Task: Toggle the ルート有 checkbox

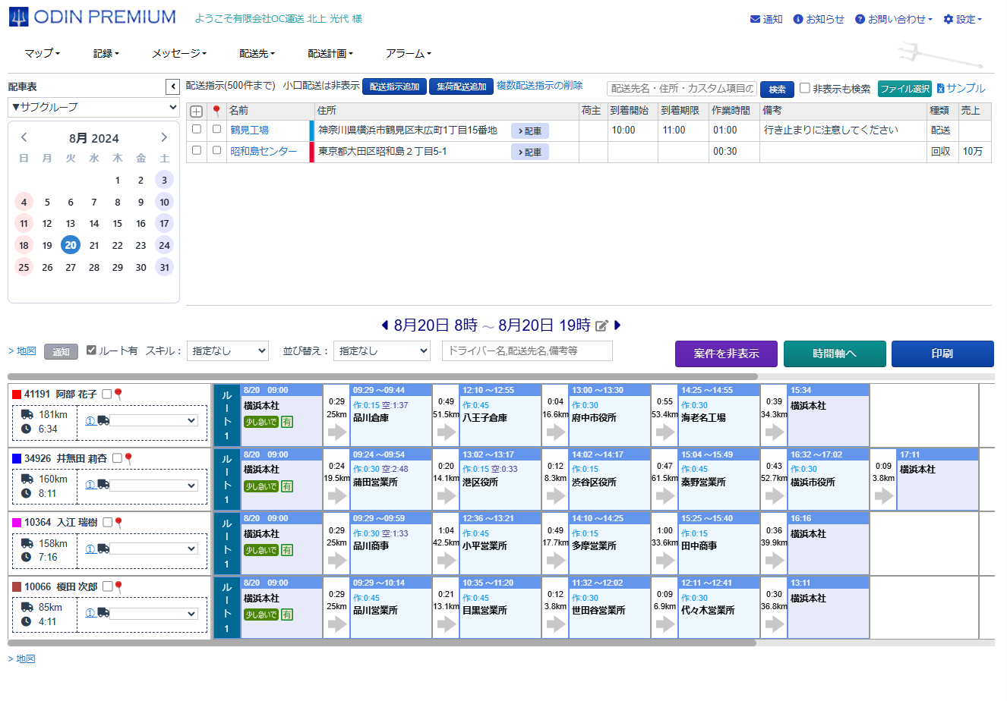Action: coord(91,350)
